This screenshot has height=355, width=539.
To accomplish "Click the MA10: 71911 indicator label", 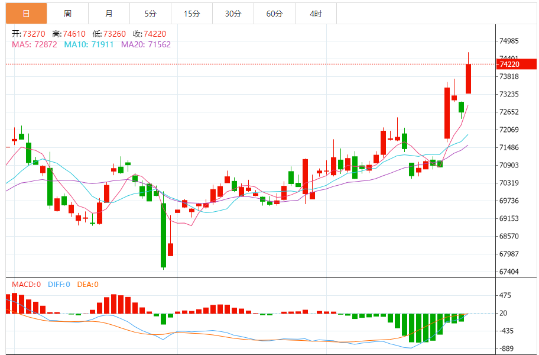I will [89, 44].
